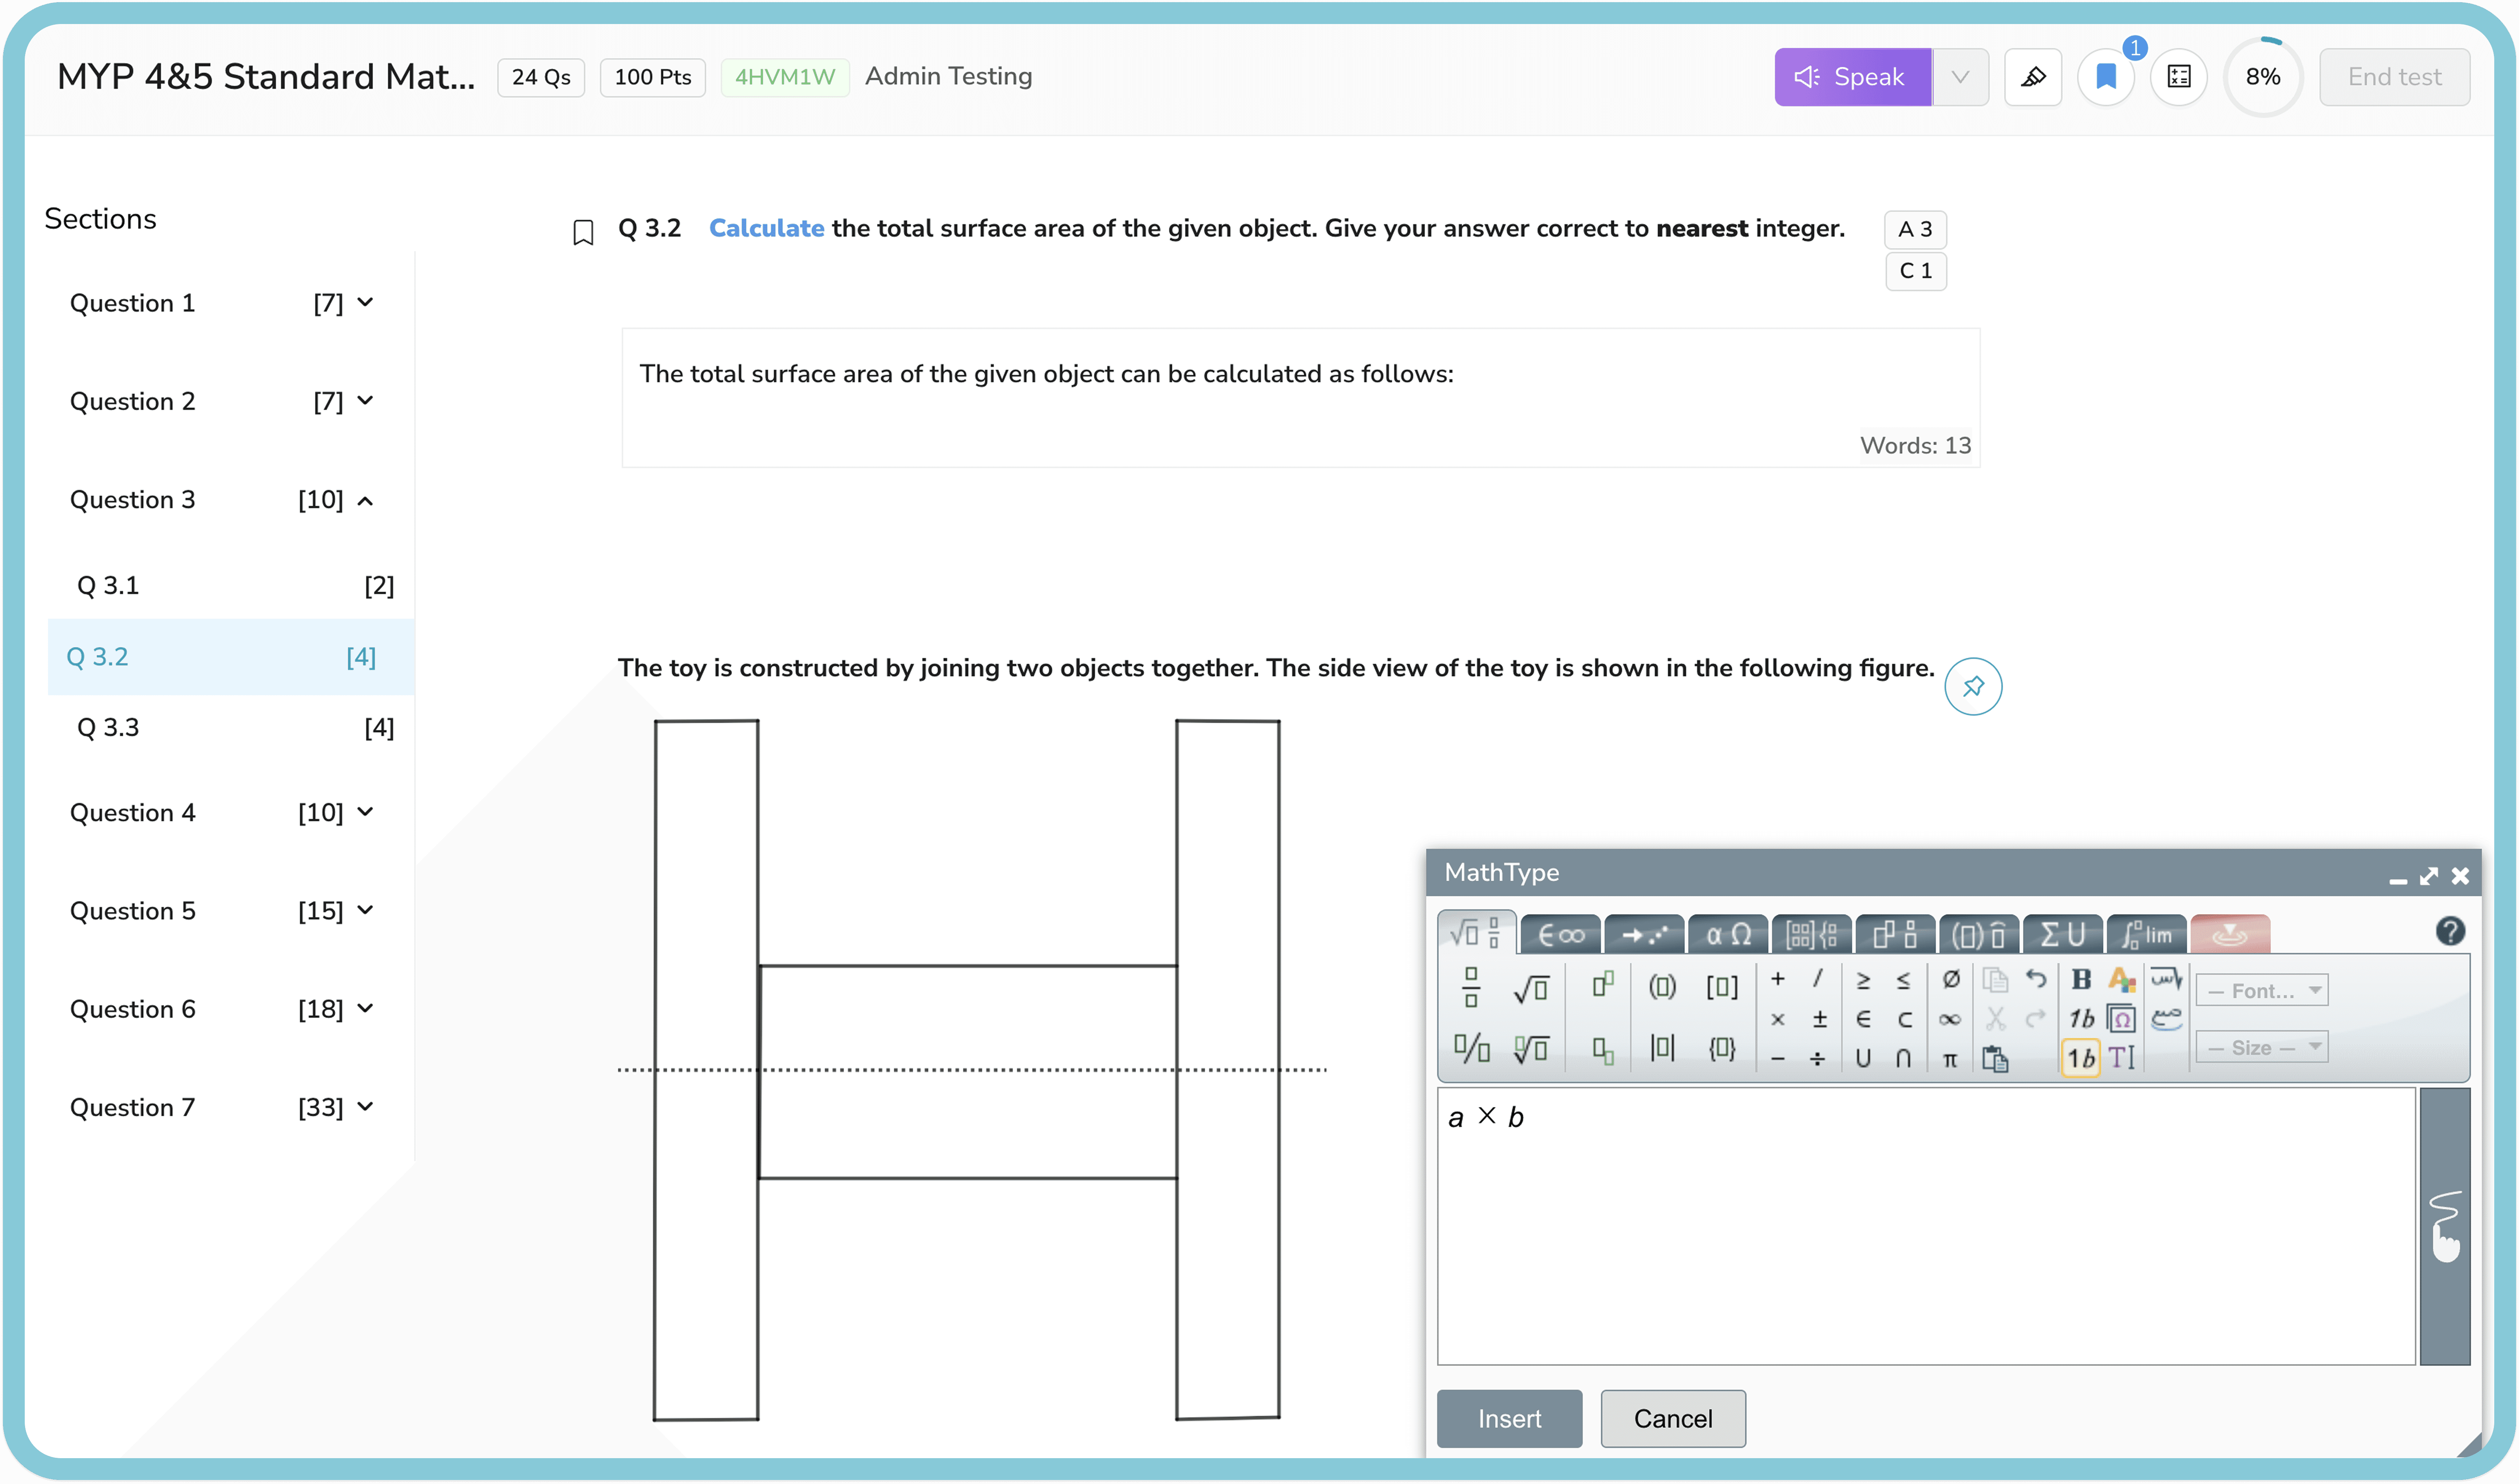Insert parentheses template in MathType
The image size is (2519, 1484).
pos(1662,987)
